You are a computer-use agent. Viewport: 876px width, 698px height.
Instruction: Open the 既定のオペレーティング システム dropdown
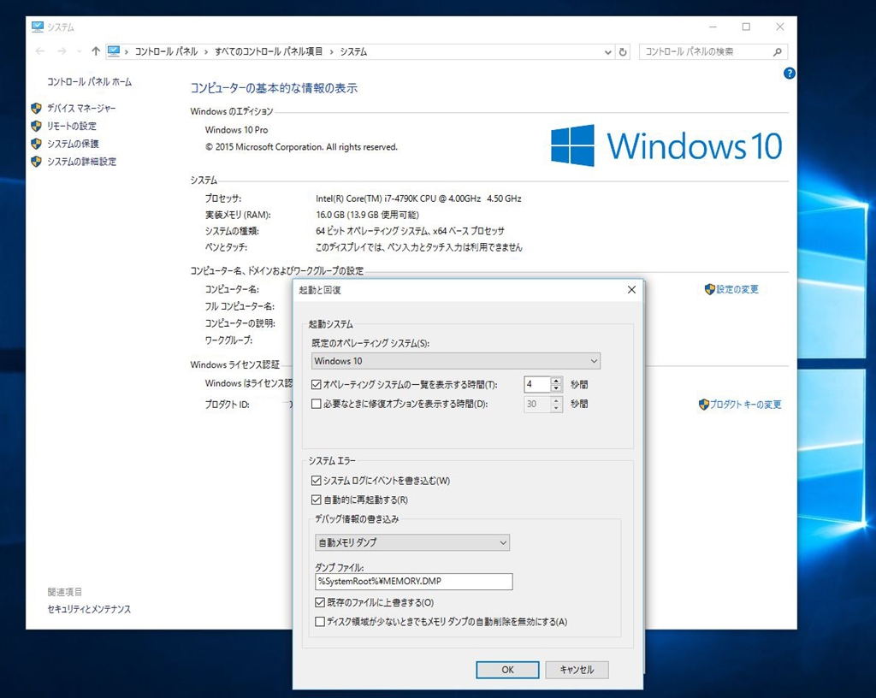point(456,361)
